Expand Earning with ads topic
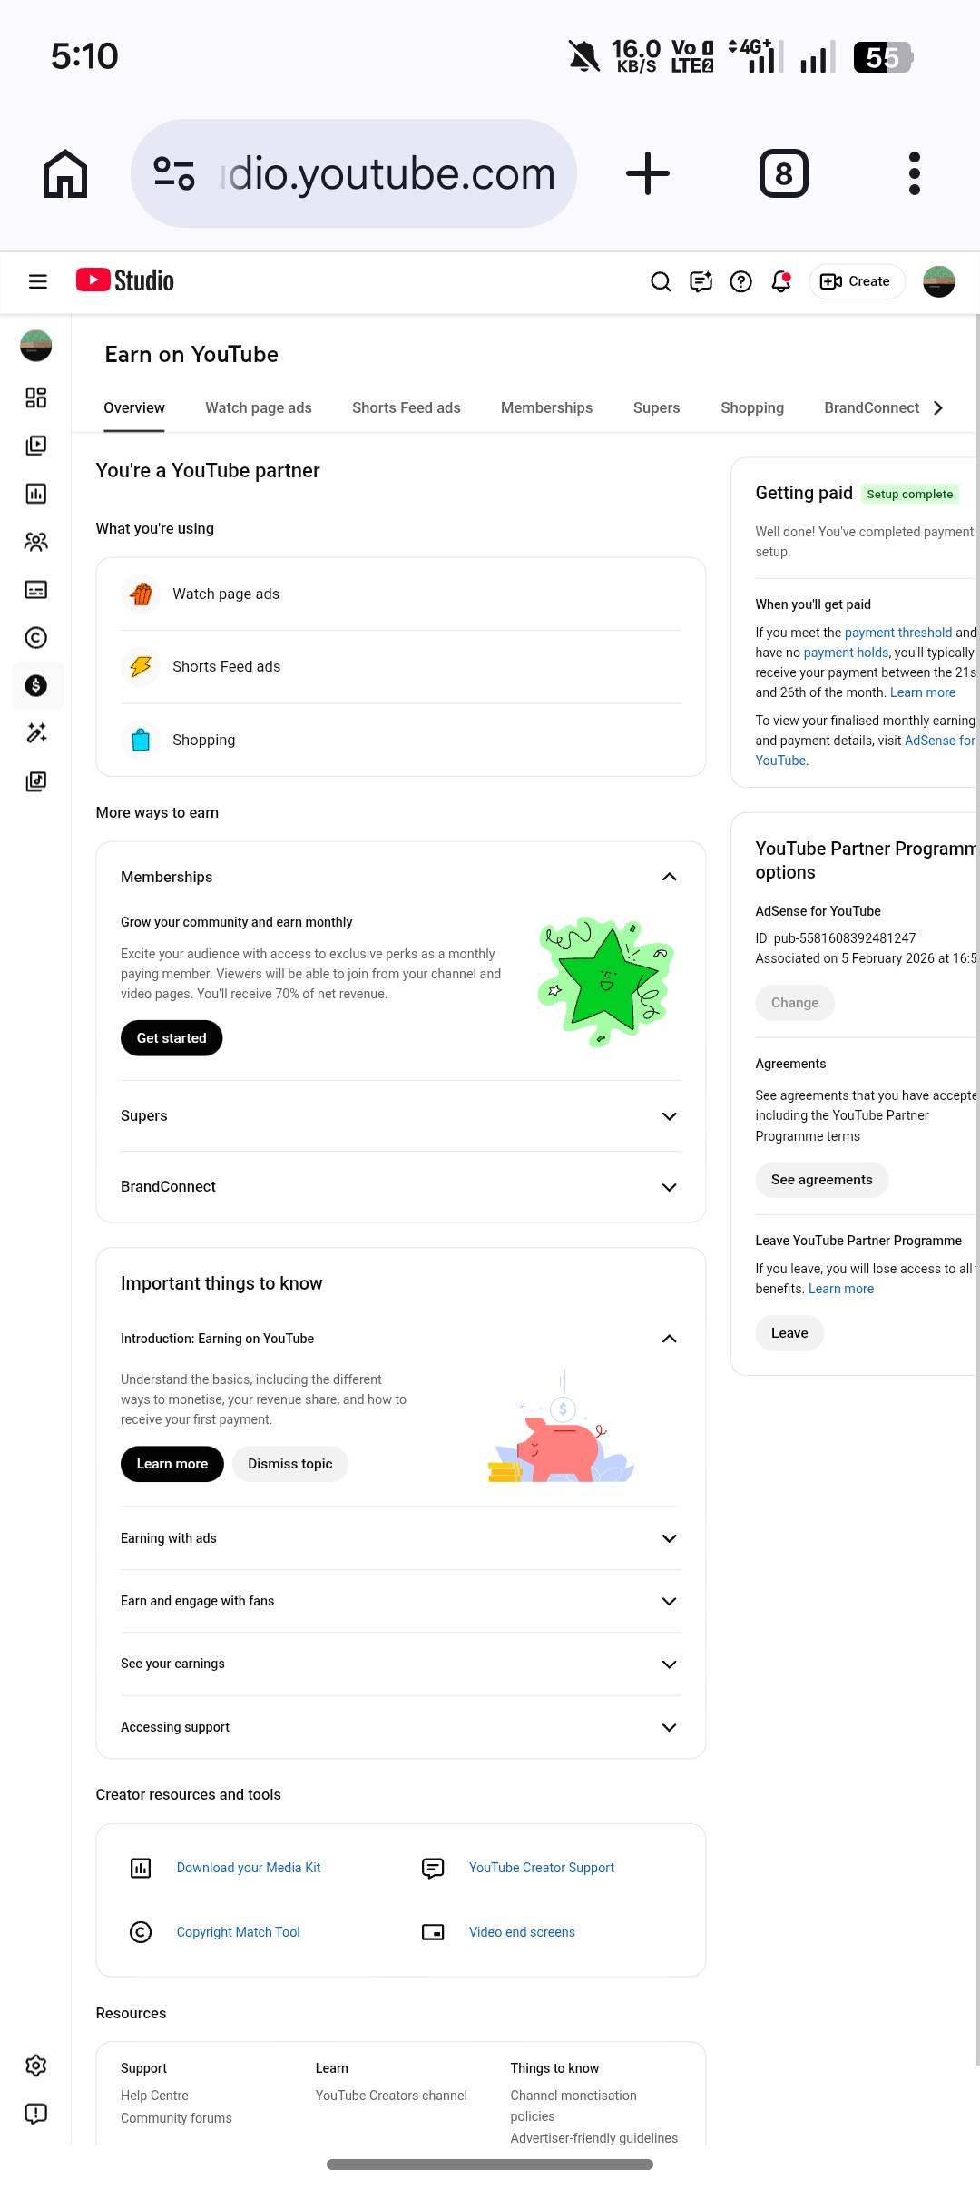Image resolution: width=980 pixels, height=2189 pixels. coord(669,1538)
